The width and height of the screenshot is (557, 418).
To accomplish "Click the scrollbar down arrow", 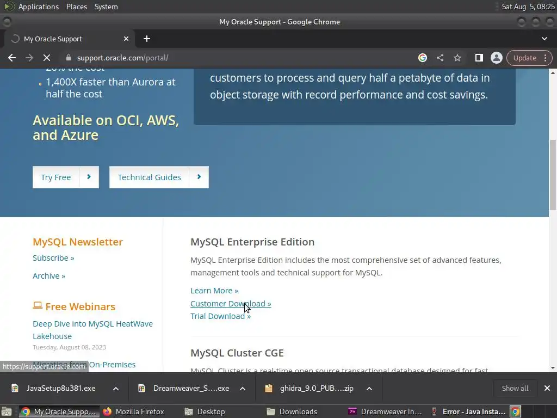I will 553,368.
